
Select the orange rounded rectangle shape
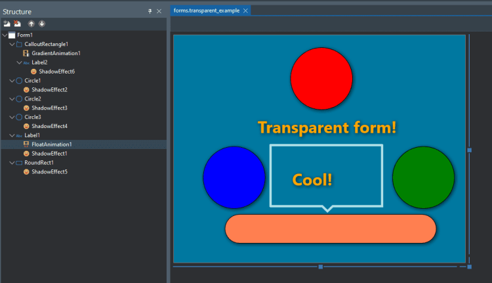click(331, 229)
